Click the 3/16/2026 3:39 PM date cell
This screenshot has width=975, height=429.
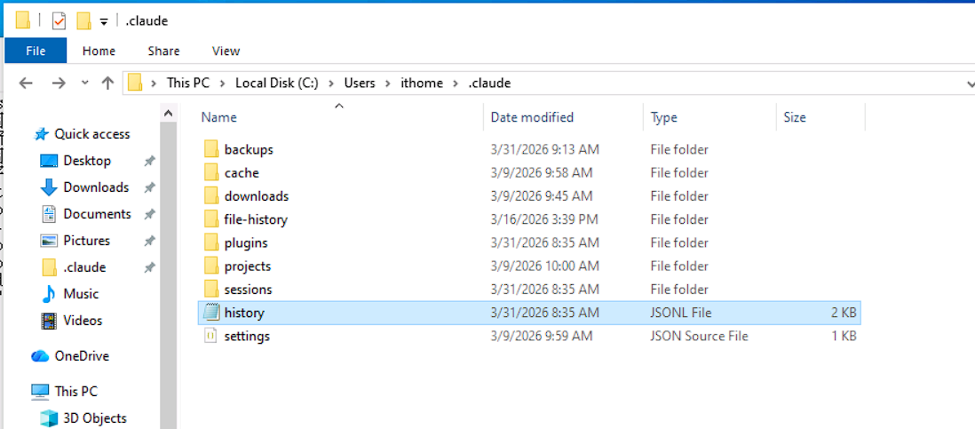point(544,219)
